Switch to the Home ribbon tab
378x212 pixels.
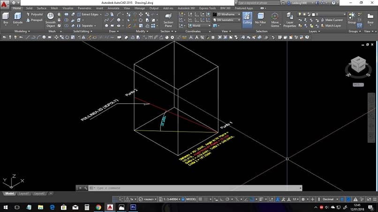[17, 8]
